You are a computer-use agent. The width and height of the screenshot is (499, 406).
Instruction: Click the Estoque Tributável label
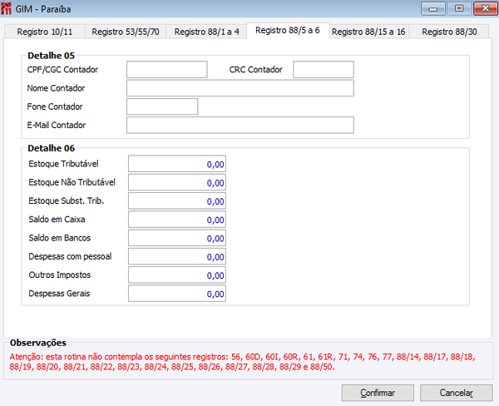click(64, 164)
